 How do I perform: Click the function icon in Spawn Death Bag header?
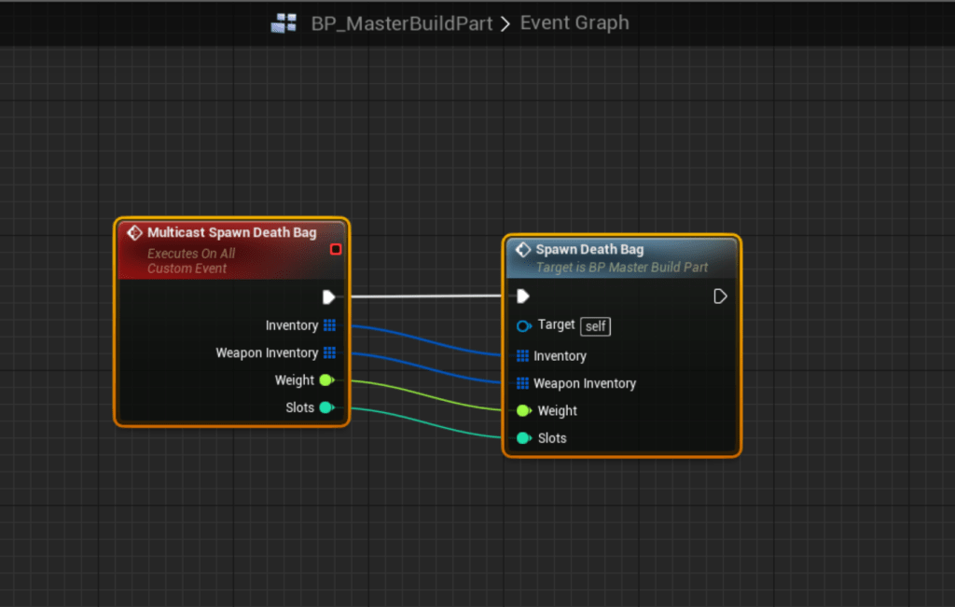click(523, 250)
